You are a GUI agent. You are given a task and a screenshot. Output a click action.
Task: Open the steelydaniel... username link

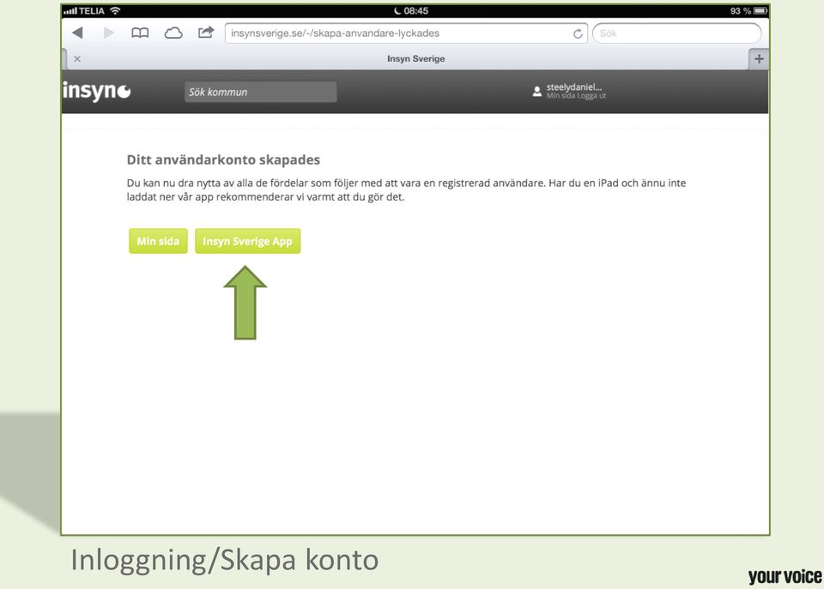pyautogui.click(x=574, y=87)
